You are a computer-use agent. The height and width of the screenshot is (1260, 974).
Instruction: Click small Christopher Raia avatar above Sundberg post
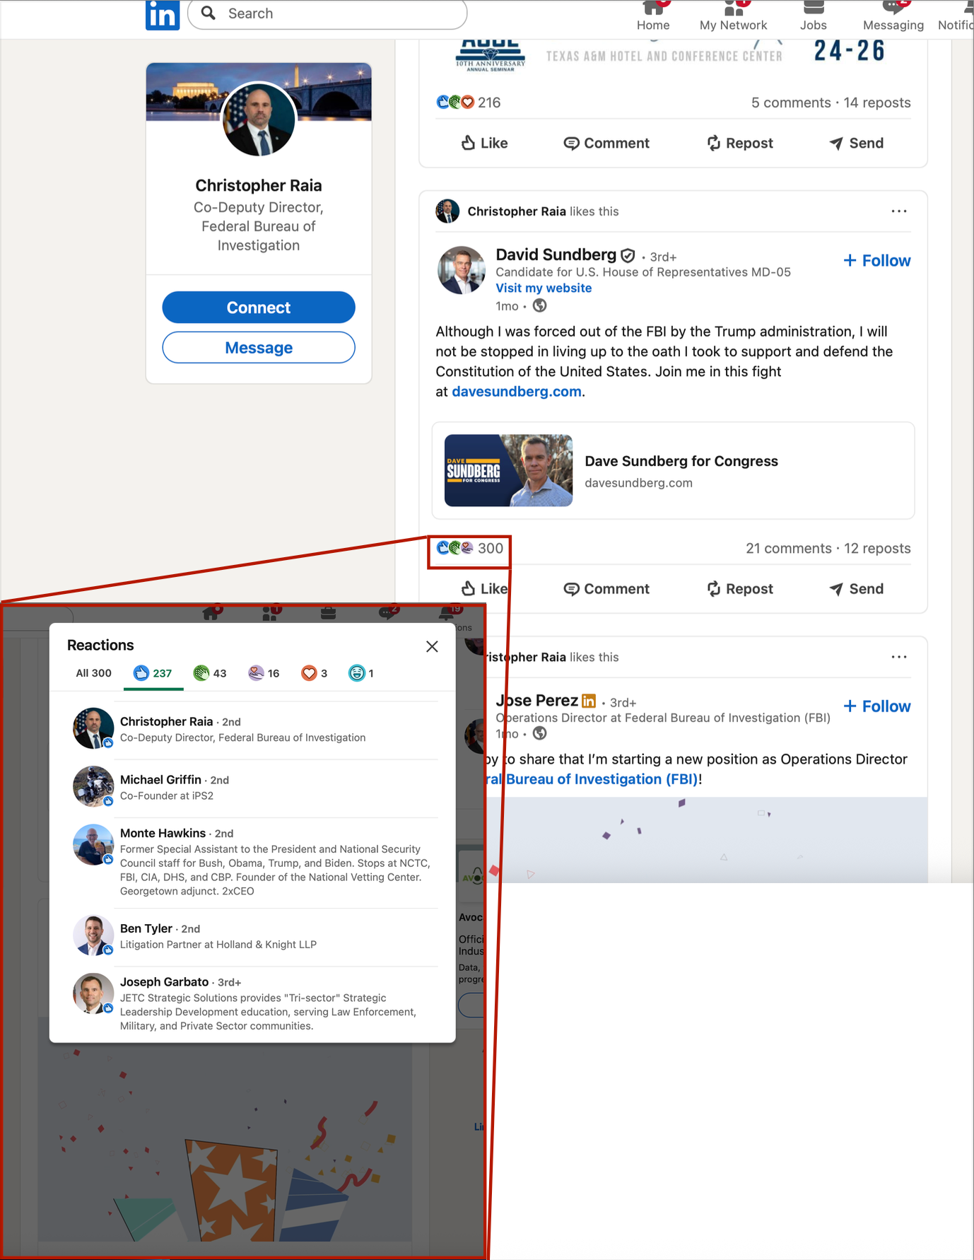click(x=447, y=211)
